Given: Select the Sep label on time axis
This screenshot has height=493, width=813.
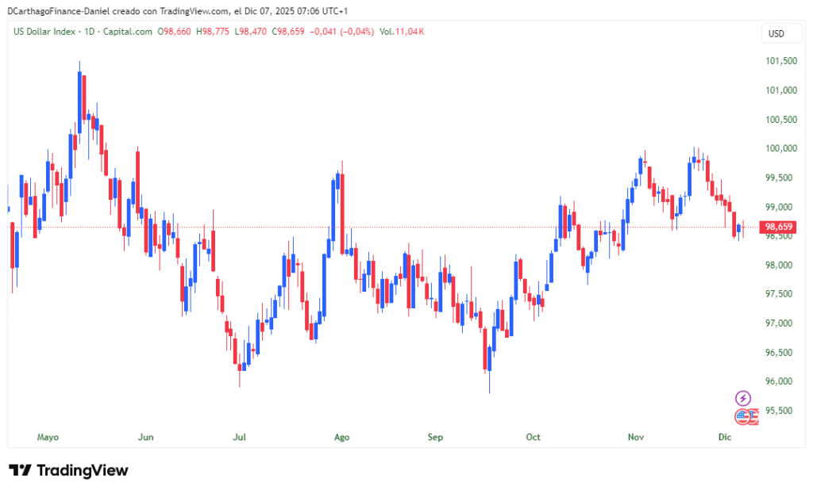Looking at the screenshot, I should 435,437.
